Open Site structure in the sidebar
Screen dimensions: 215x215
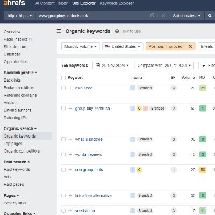click(16, 47)
